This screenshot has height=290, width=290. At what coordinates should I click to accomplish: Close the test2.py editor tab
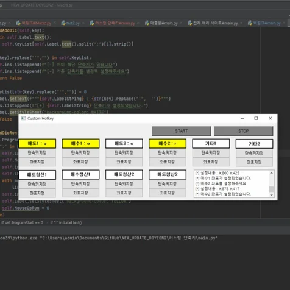(x=83, y=23)
